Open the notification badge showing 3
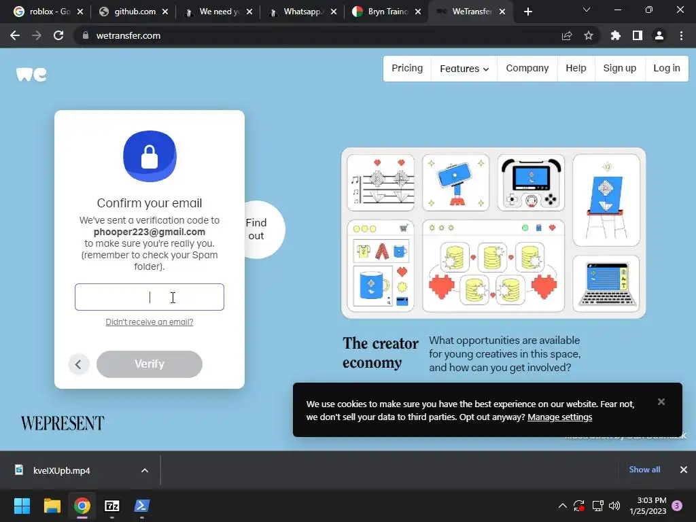The image size is (696, 522). [x=677, y=506]
